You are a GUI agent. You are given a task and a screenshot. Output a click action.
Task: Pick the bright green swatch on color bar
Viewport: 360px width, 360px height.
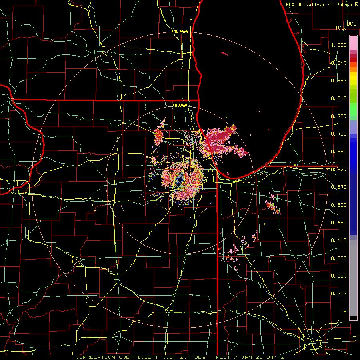(x=353, y=109)
